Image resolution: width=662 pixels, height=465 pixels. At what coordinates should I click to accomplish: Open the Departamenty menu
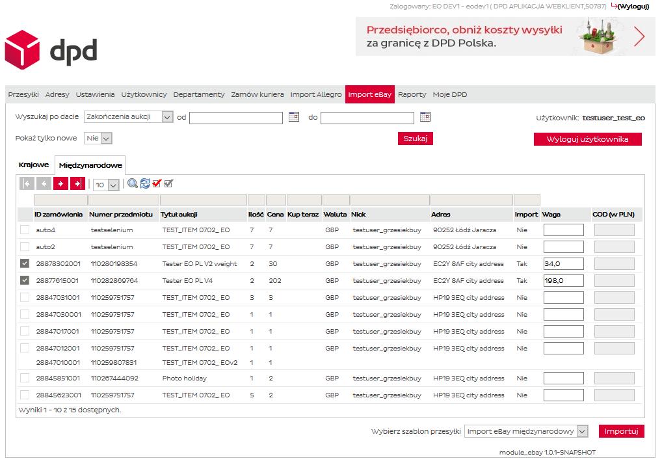click(199, 94)
